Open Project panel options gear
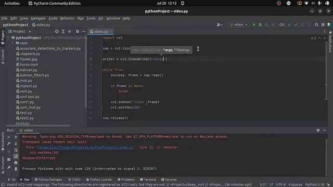 tap(78, 31)
